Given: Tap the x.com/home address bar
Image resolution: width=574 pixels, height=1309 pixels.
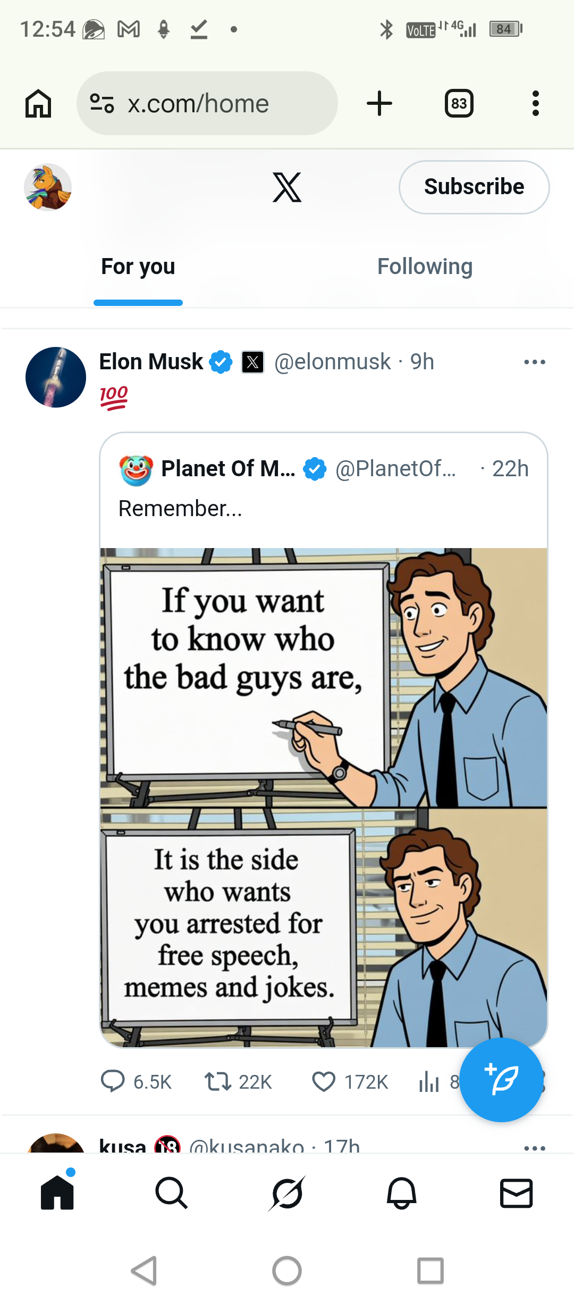Looking at the screenshot, I should click(207, 103).
